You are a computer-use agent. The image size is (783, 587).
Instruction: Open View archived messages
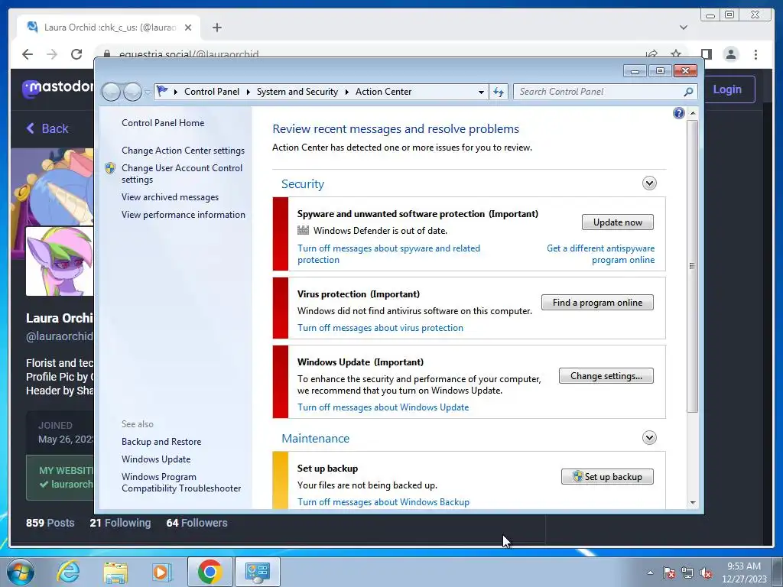pos(170,197)
